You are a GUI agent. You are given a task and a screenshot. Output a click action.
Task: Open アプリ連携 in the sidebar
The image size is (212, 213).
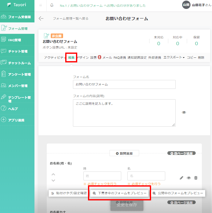(16, 120)
